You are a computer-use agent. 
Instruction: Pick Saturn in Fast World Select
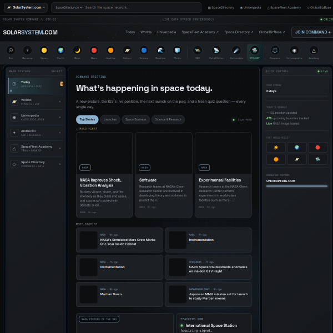click(x=297, y=159)
